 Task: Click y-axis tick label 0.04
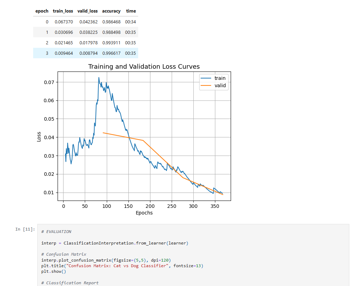[x=49, y=137]
